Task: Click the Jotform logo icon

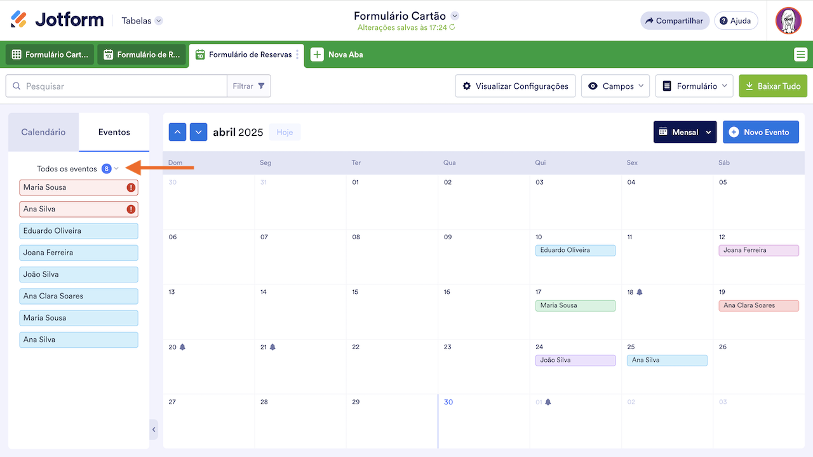Action: 19,20
